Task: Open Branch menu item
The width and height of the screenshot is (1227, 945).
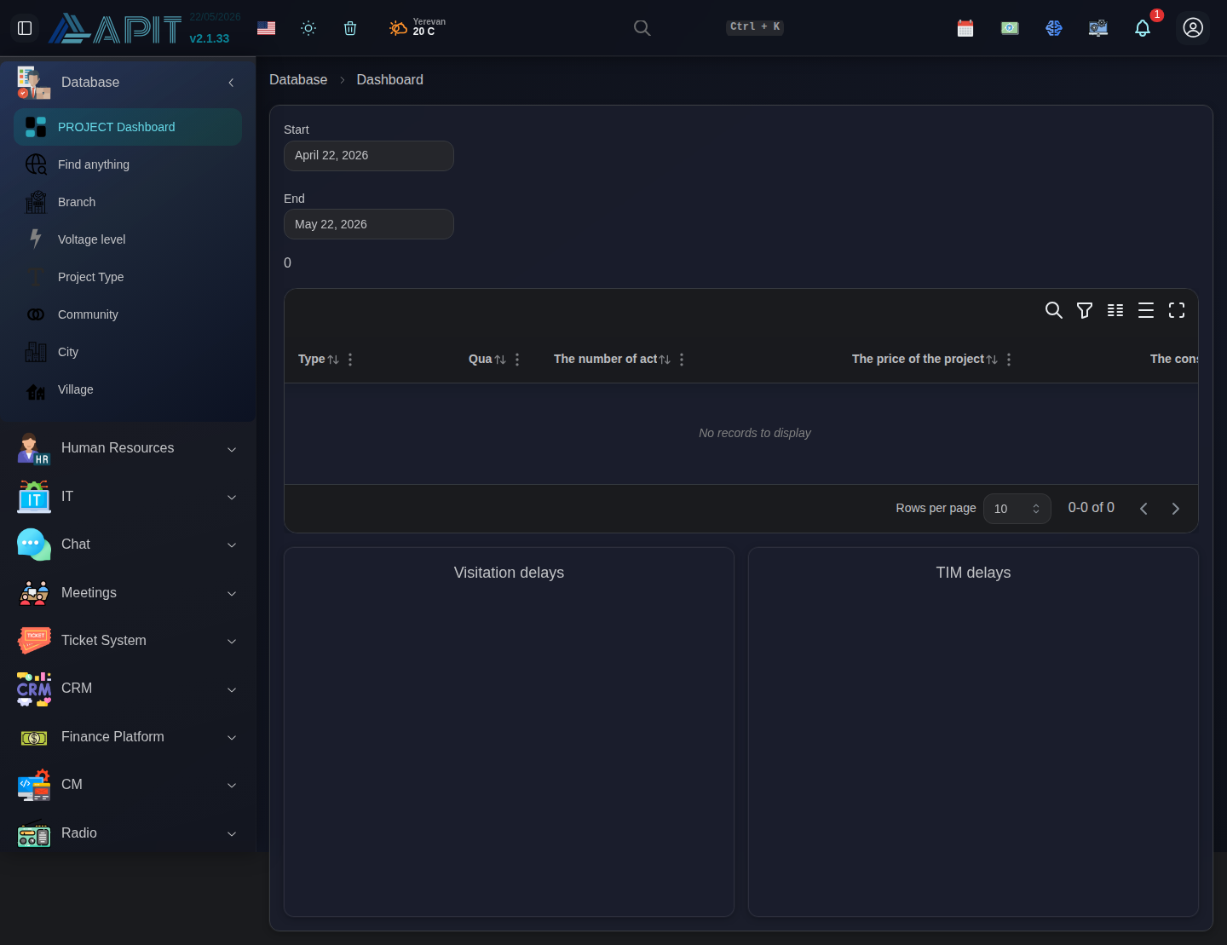Action: click(128, 202)
